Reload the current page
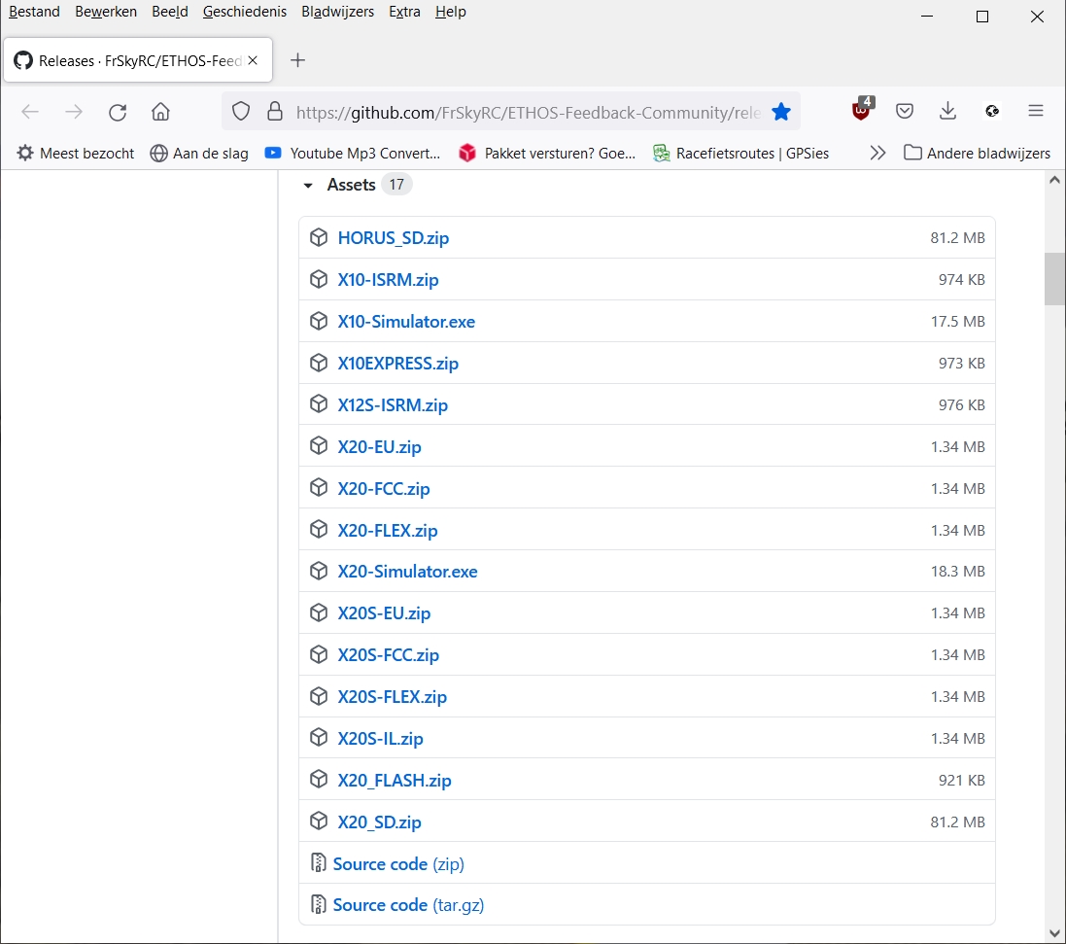The width and height of the screenshot is (1066, 944). pyautogui.click(x=118, y=112)
